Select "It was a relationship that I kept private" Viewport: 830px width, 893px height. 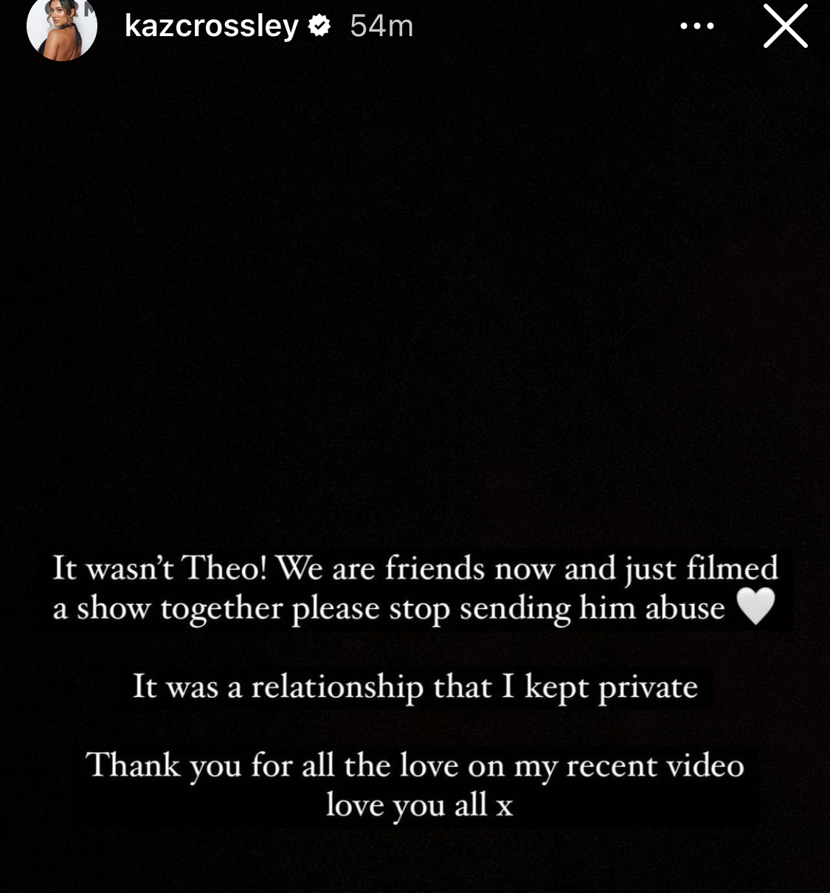click(415, 687)
